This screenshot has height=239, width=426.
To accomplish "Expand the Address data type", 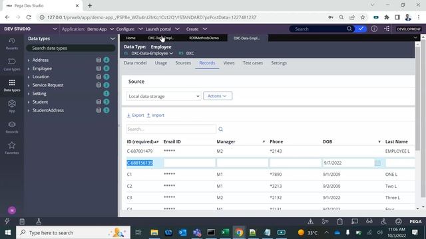I will click(29, 60).
